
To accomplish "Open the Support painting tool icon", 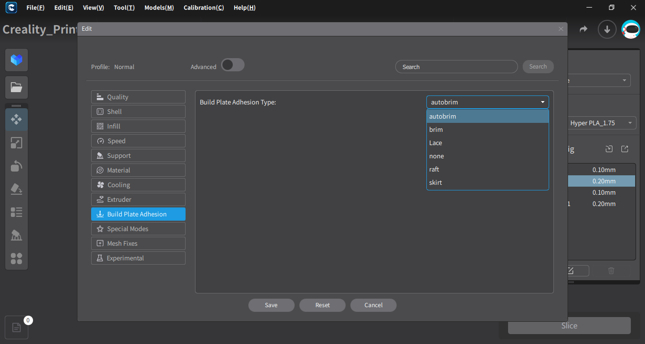I will [x=17, y=235].
